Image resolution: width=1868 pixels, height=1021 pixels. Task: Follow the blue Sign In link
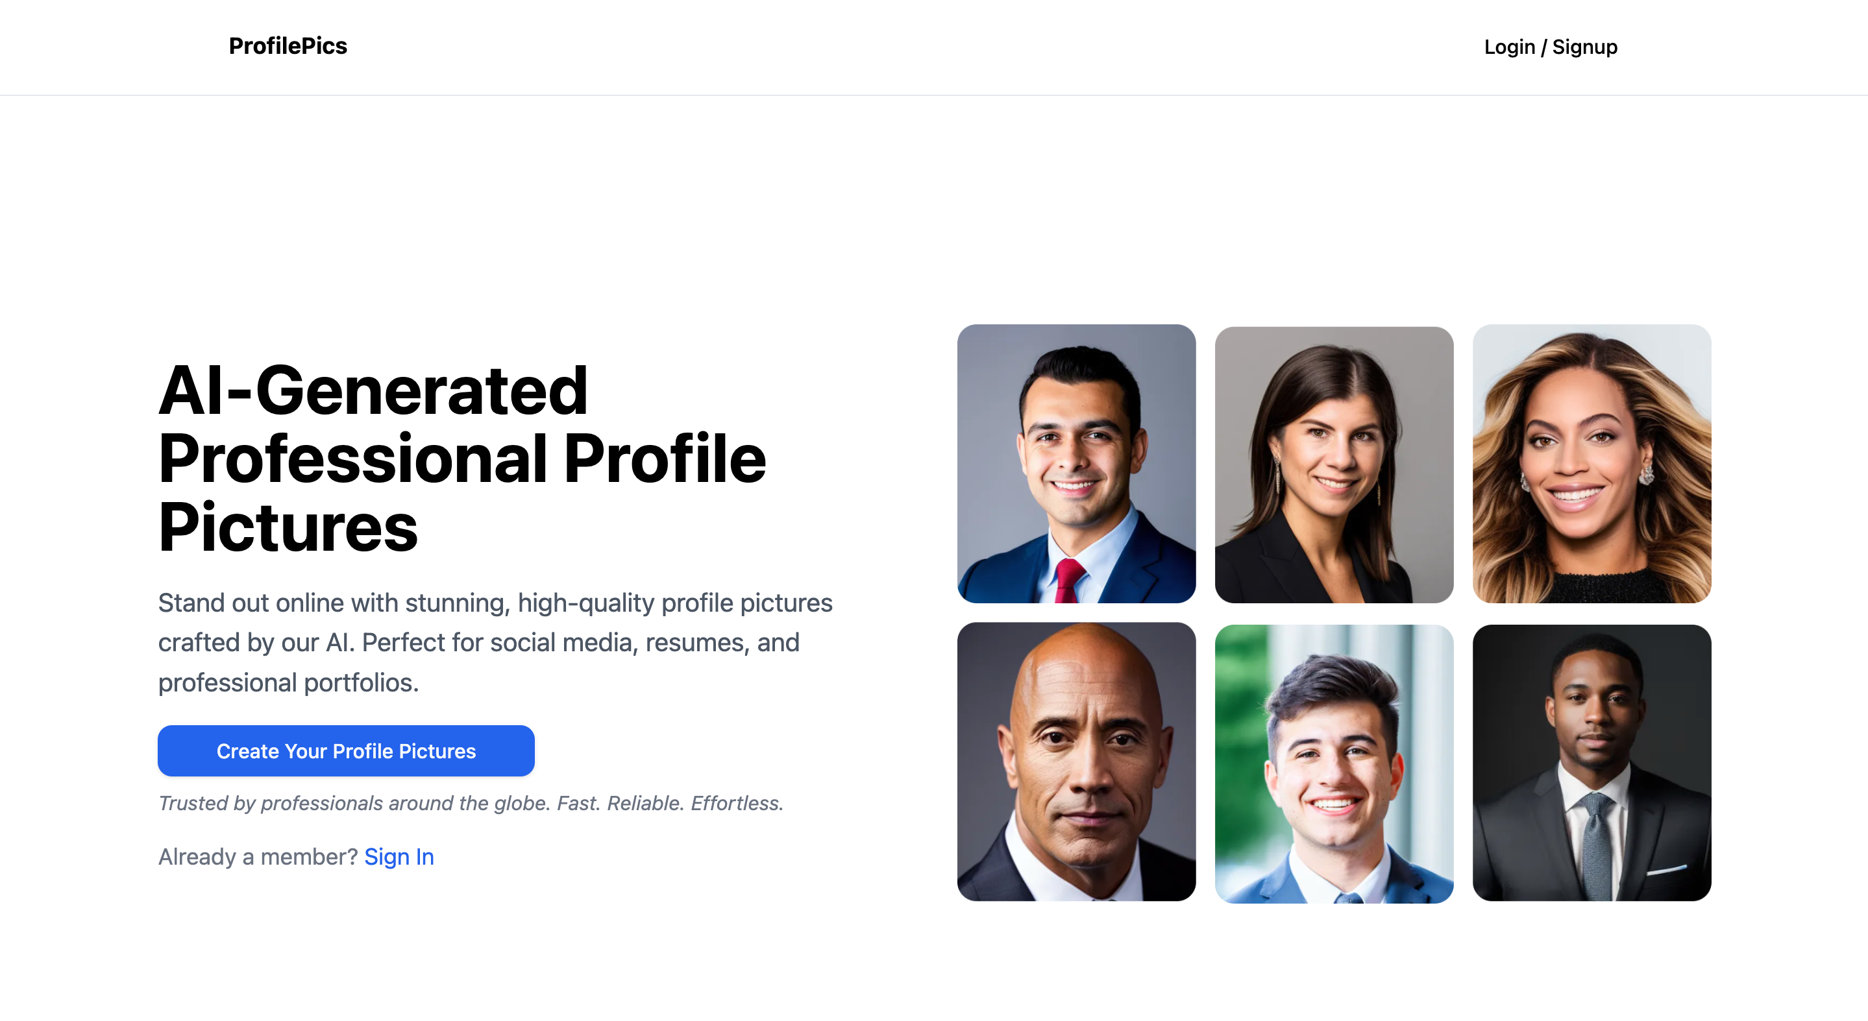pyautogui.click(x=399, y=856)
